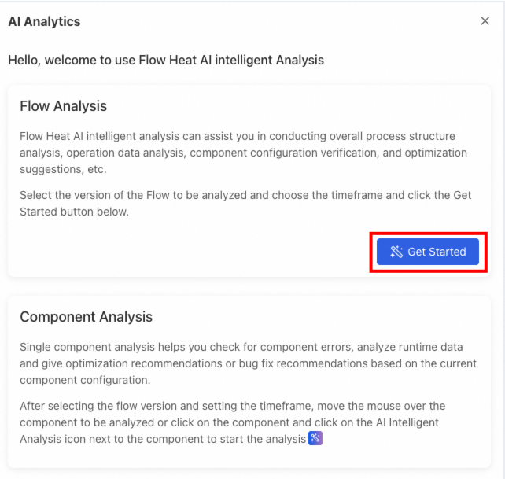Select the Component Analysis heading
The image size is (505, 479).
coord(86,317)
